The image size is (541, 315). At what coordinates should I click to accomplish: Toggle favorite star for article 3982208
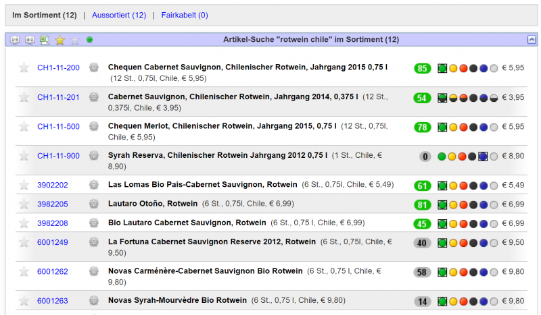[24, 223]
